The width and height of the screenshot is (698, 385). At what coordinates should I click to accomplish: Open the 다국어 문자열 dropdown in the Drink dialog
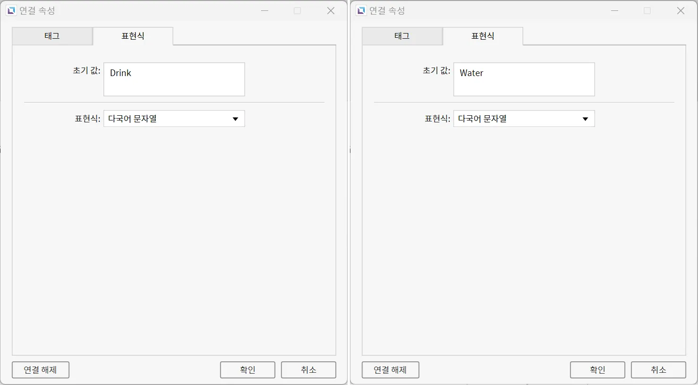174,119
